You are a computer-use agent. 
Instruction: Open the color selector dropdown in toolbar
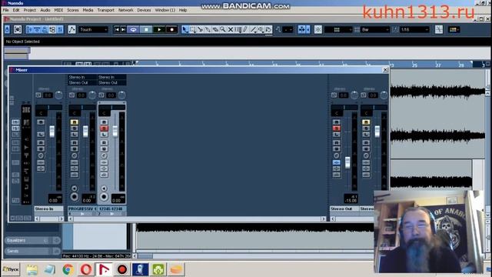pyautogui.click(x=454, y=29)
